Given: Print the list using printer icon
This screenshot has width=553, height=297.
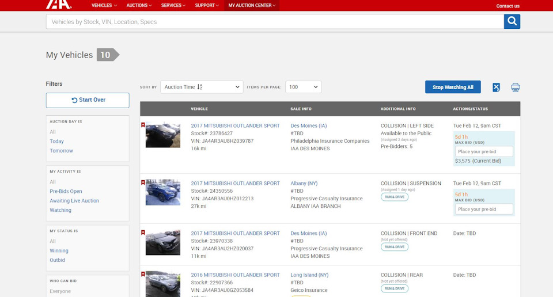Looking at the screenshot, I should coord(515,87).
